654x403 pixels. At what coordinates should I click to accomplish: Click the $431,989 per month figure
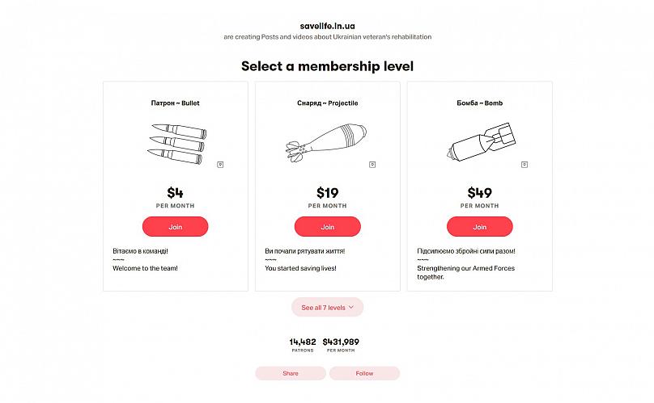point(341,345)
